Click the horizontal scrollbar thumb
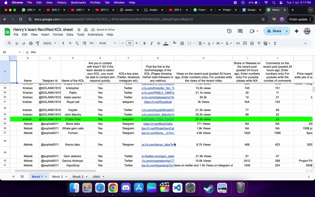 pyautogui.click(x=55, y=171)
